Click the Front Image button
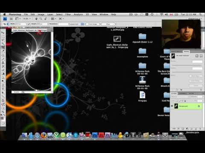The image size is (205, 153). pyautogui.click(x=93, y=24)
